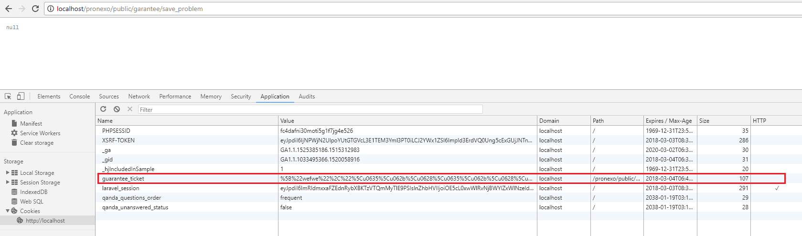802x236 pixels.
Task: Click the guarantee_ticket path /pronexo/public/ cell
Action: pyautogui.click(x=617, y=178)
